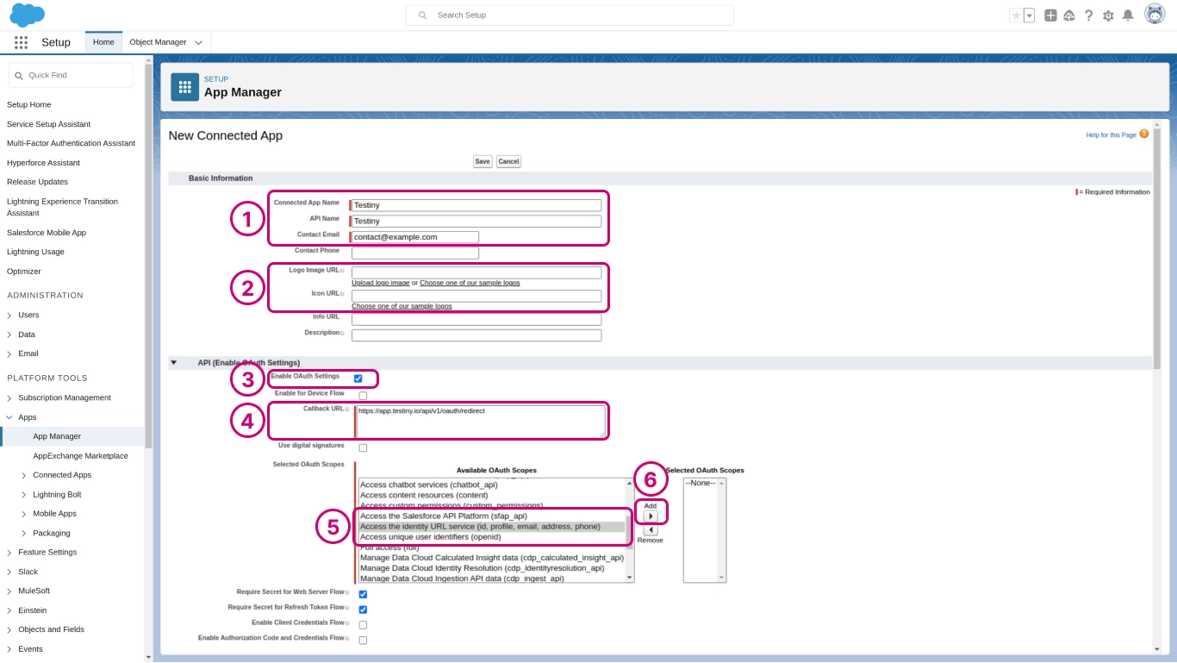Select the Home tab
Screen dimensions: 1177x663
(x=103, y=42)
